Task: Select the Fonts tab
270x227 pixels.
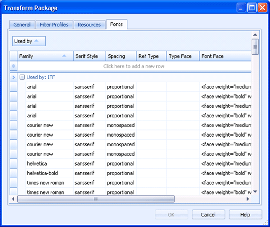Action: (116, 24)
